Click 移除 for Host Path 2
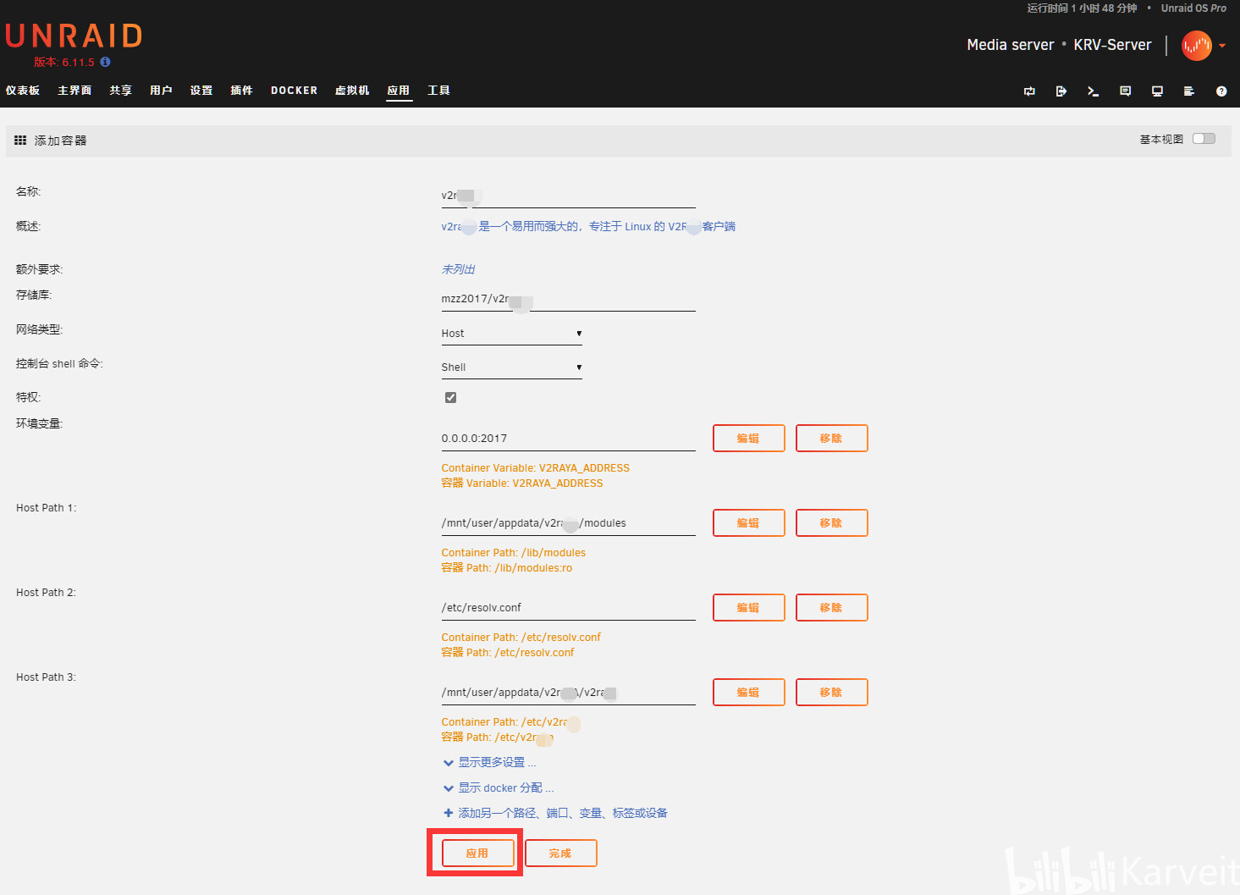Screen dimensions: 1240x895 click(831, 608)
